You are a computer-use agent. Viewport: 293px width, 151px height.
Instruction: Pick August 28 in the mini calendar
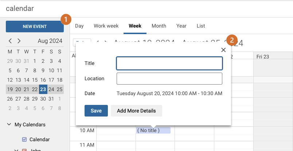click(27, 99)
